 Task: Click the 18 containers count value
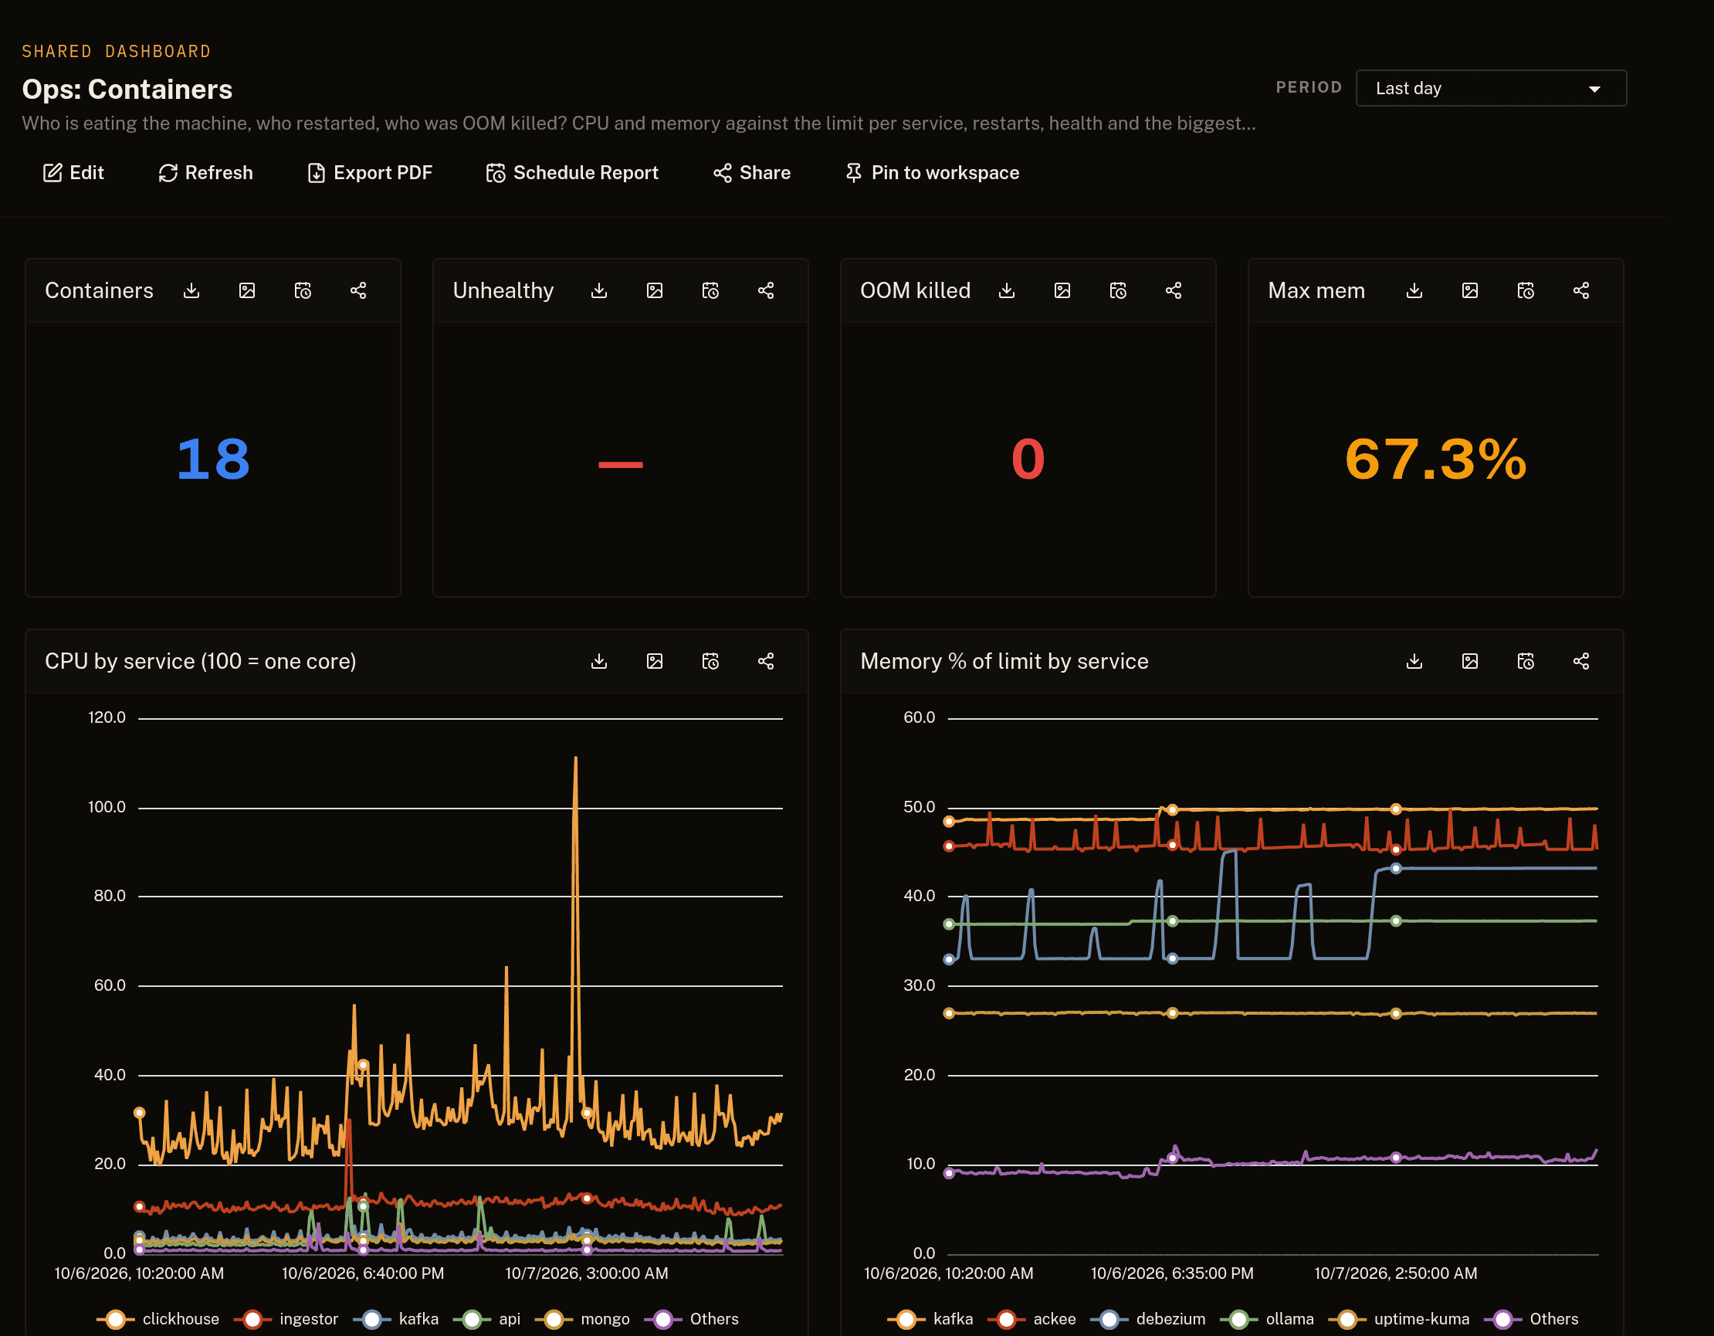[212, 459]
